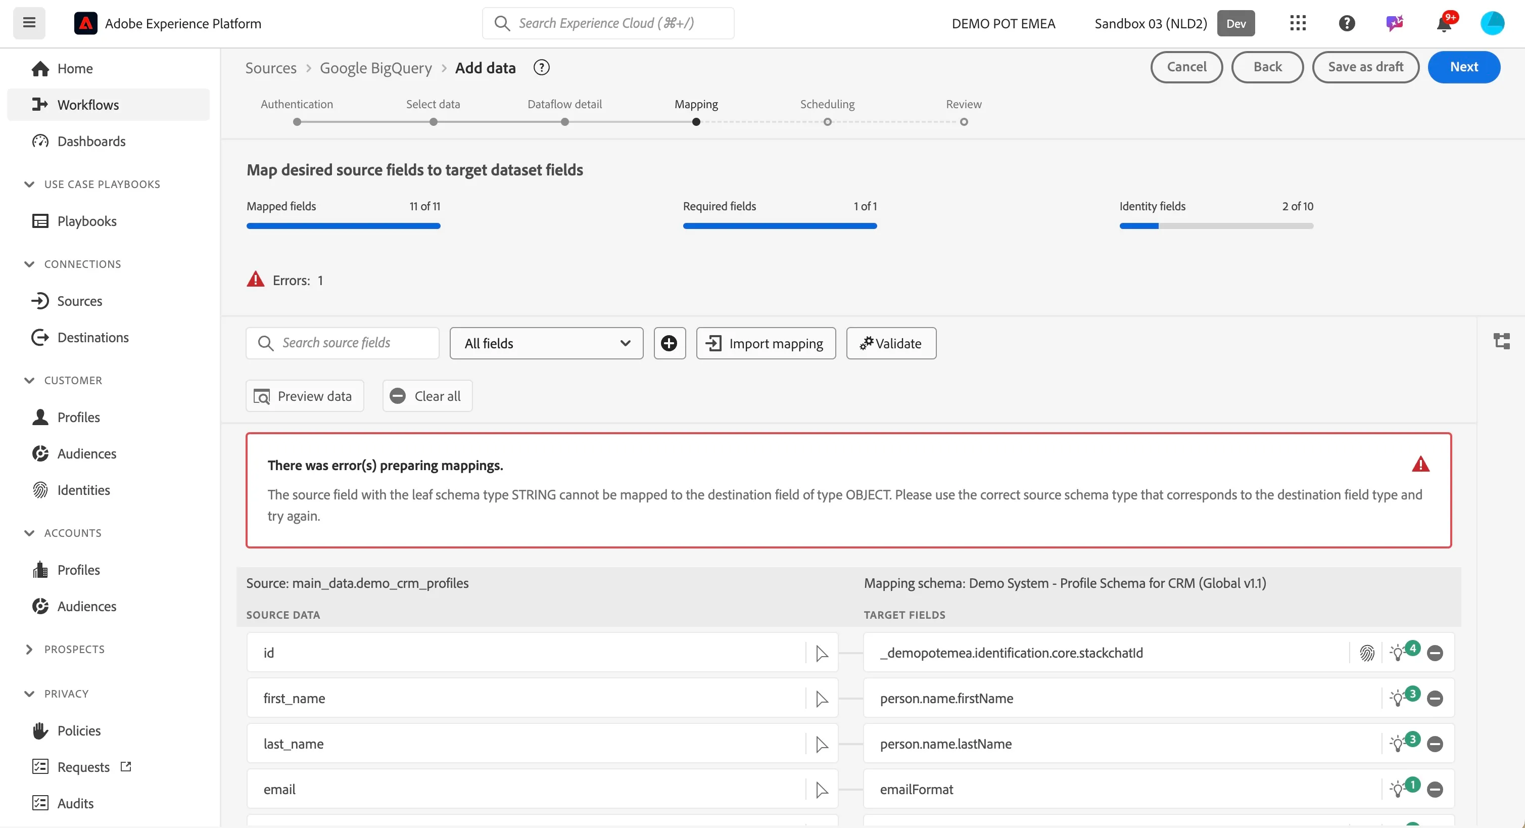Focus the Search source fields input
The image size is (1525, 828).
pyautogui.click(x=342, y=343)
